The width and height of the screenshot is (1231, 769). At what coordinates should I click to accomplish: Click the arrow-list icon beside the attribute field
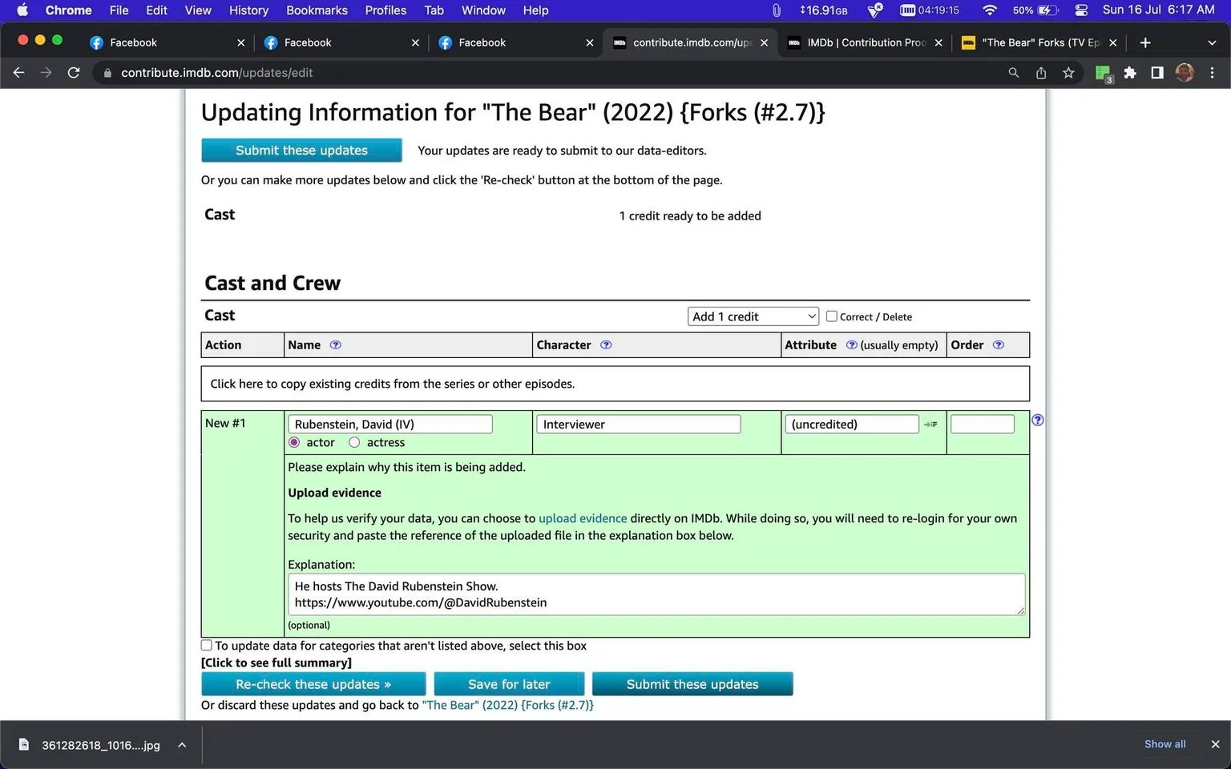coord(930,424)
